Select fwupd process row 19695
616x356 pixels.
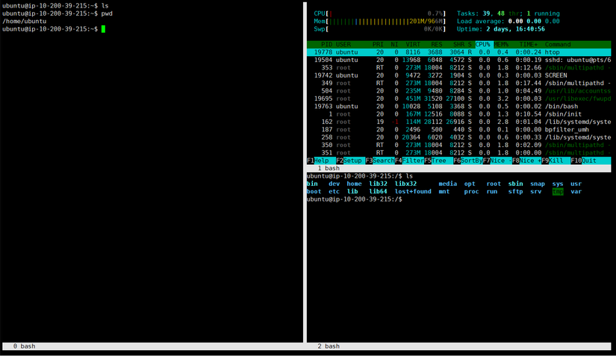(x=459, y=99)
